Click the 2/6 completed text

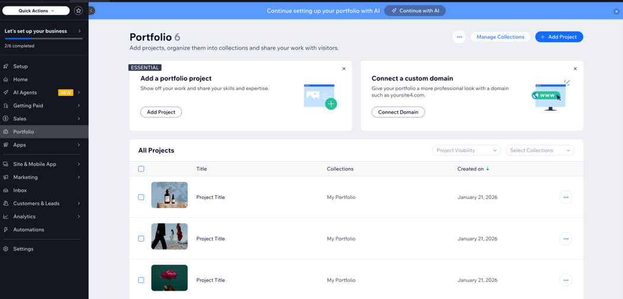pyautogui.click(x=20, y=46)
